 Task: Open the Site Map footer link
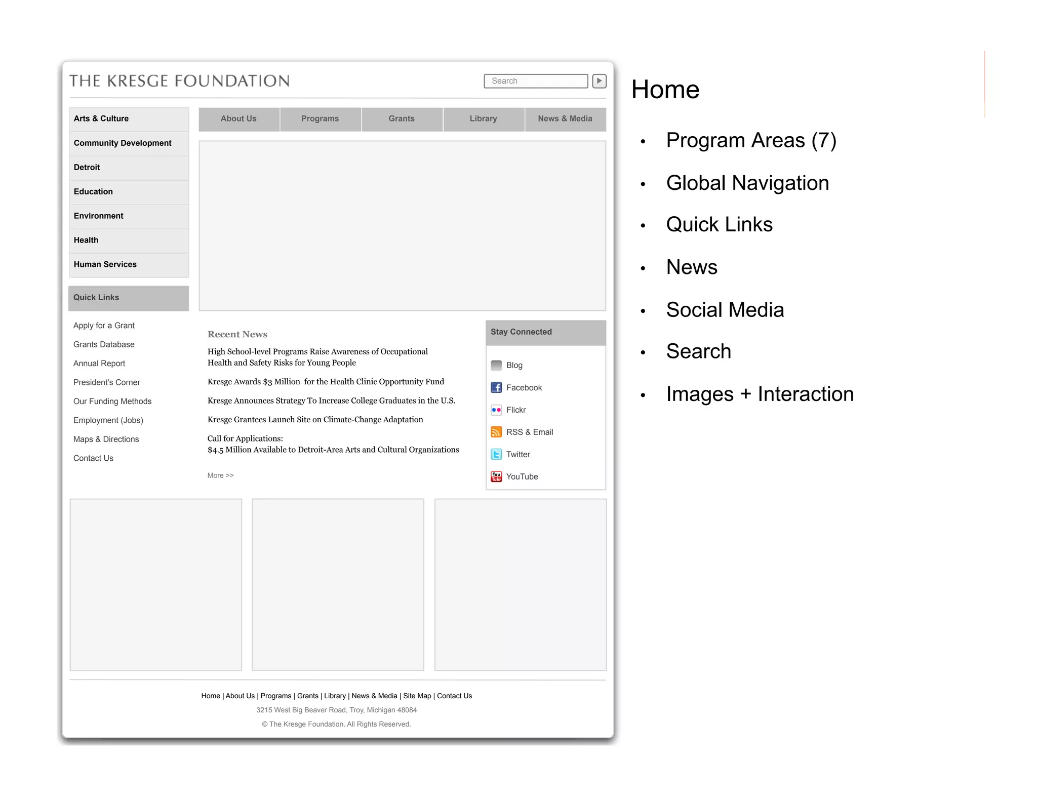[417, 696]
